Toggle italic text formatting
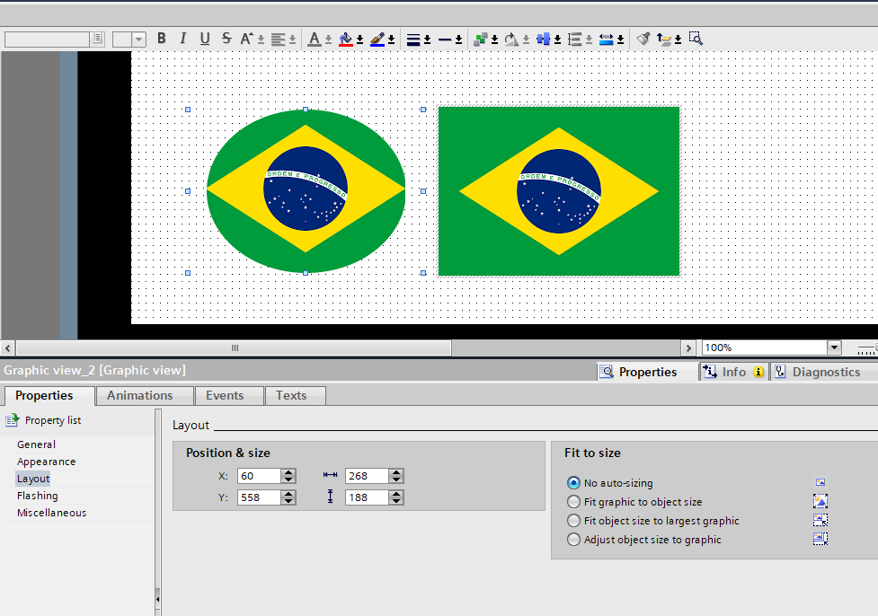 pos(183,39)
